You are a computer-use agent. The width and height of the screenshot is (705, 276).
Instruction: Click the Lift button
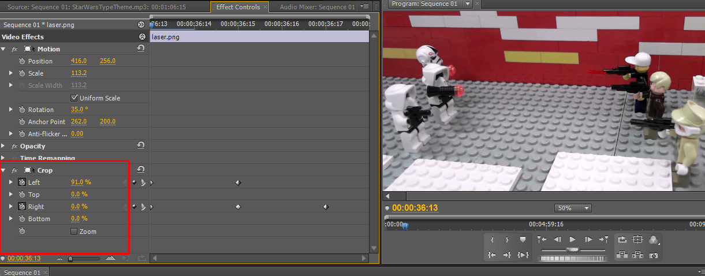click(622, 255)
